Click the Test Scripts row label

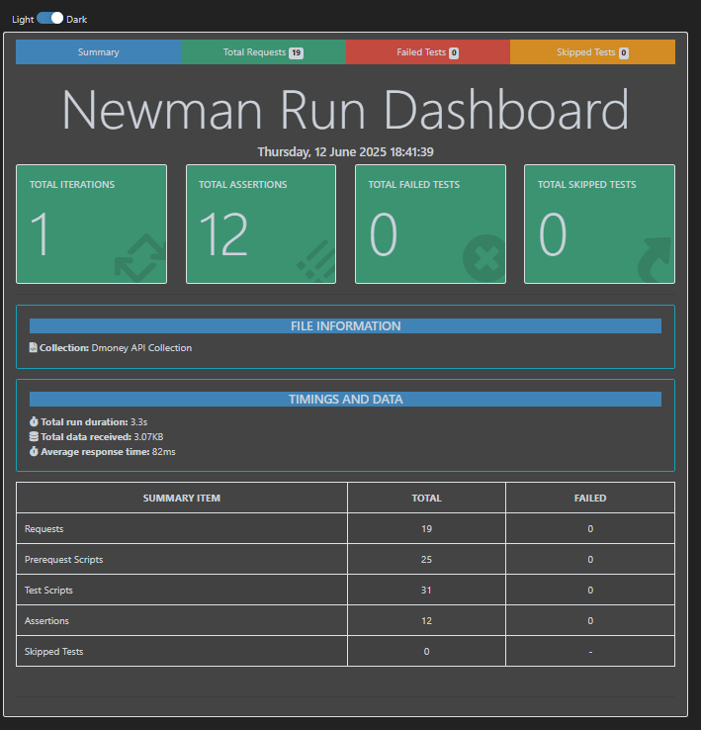(48, 590)
